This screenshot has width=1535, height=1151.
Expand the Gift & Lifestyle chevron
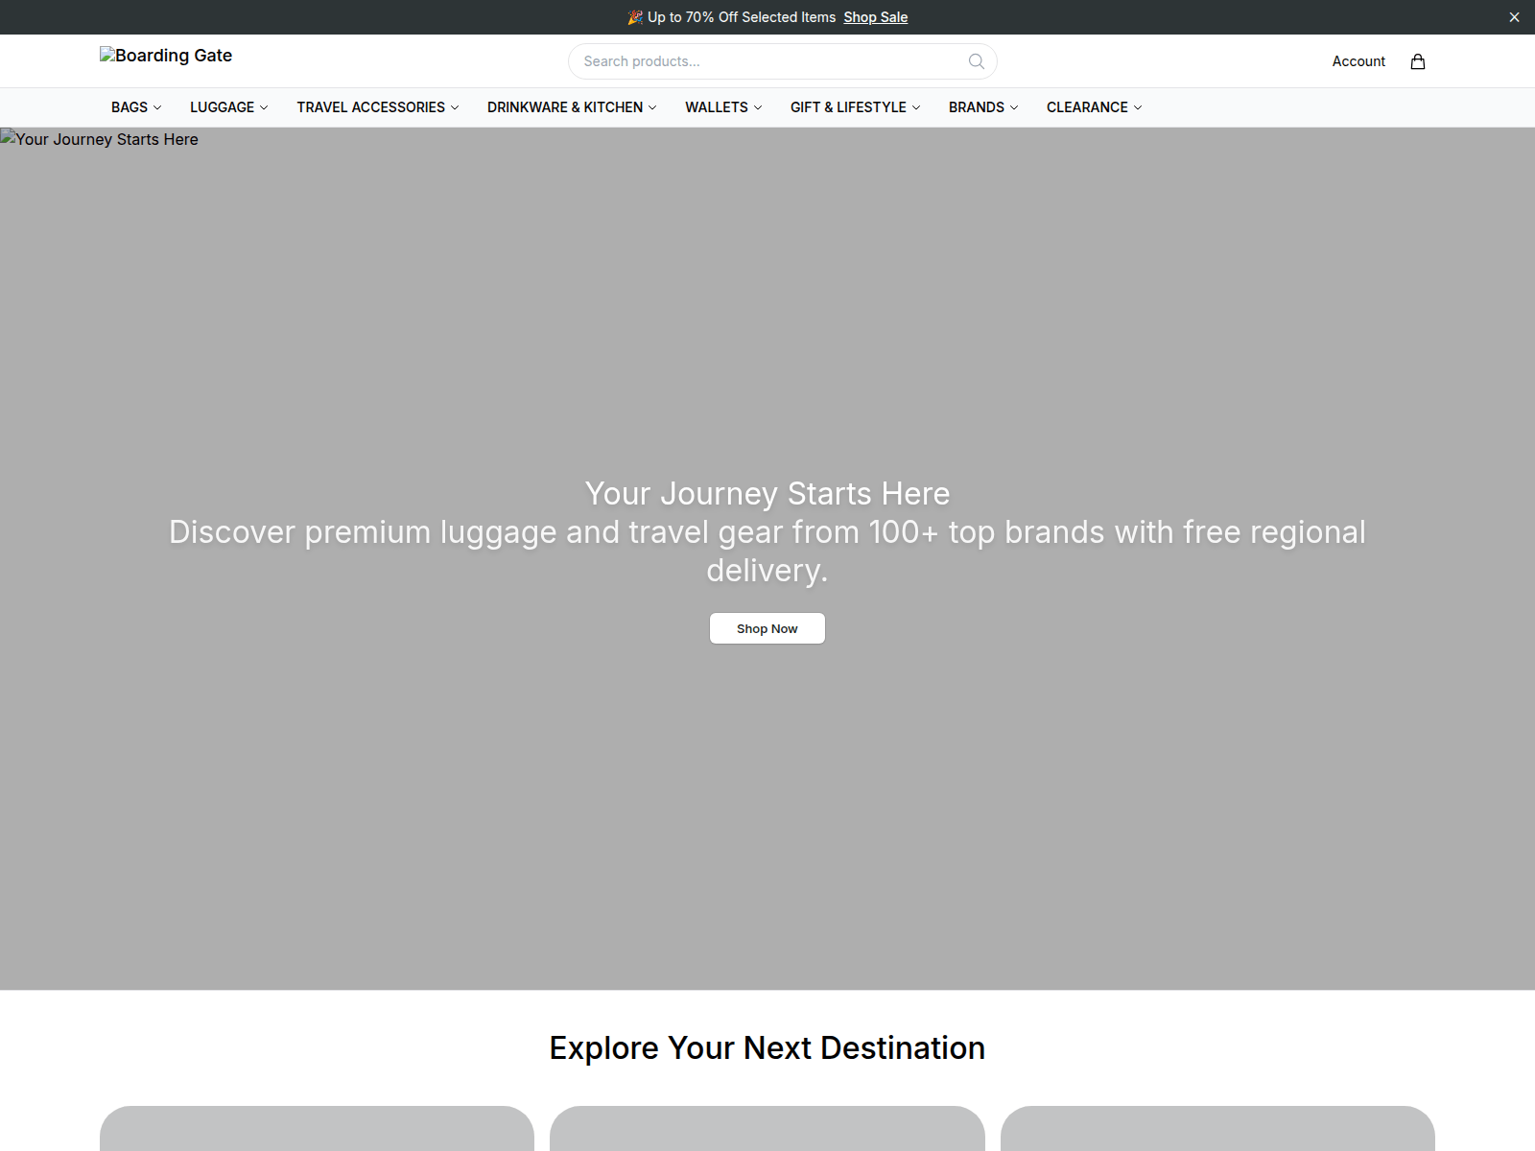coord(916,107)
